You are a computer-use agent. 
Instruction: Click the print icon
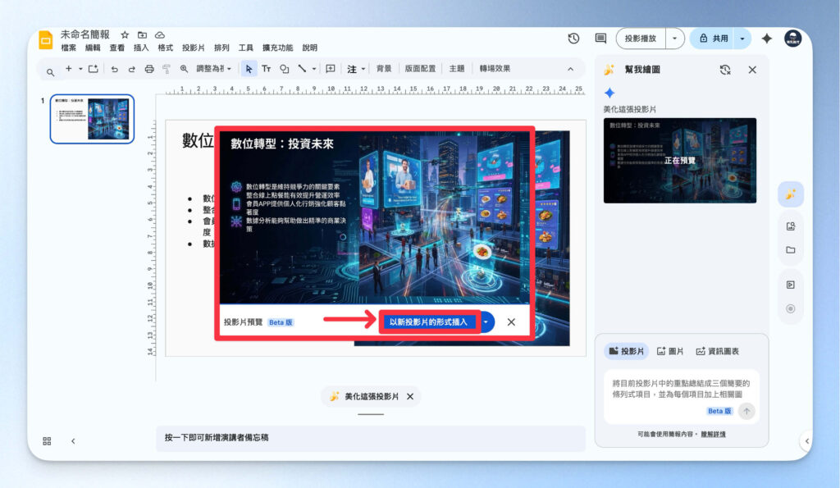[x=148, y=70]
